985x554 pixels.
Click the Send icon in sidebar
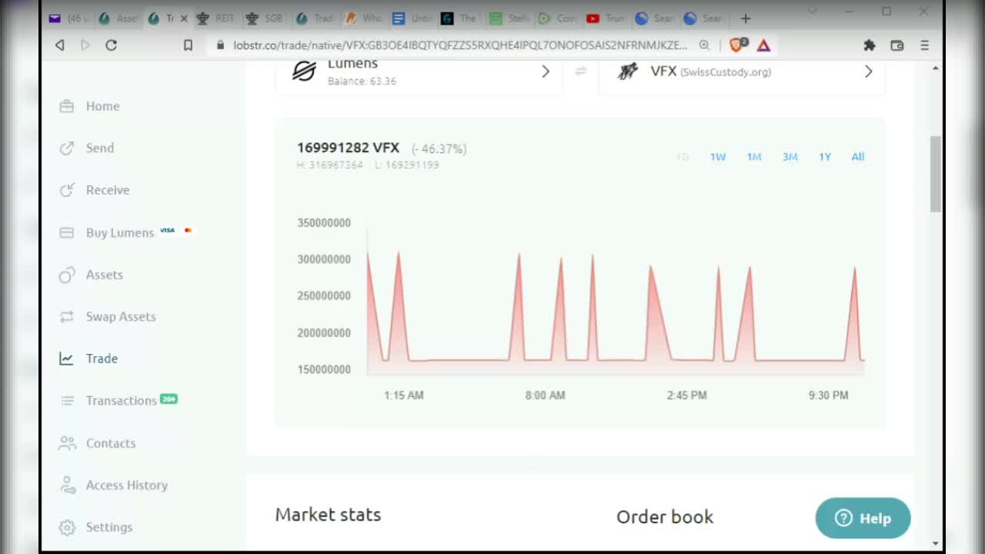67,148
